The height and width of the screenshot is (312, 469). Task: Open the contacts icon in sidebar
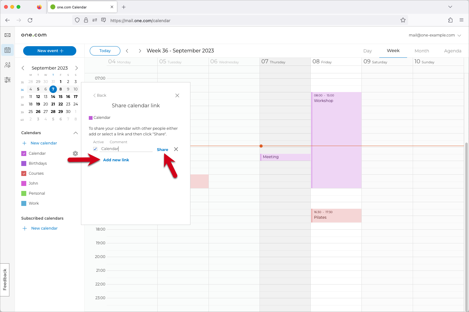pyautogui.click(x=8, y=65)
